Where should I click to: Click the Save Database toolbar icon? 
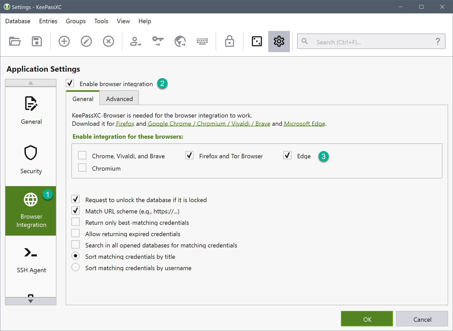(x=37, y=42)
